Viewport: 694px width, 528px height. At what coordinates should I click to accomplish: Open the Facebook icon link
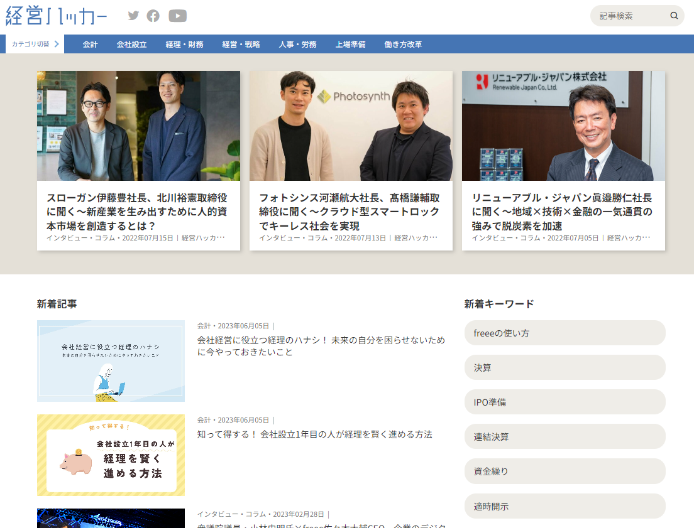pos(153,16)
